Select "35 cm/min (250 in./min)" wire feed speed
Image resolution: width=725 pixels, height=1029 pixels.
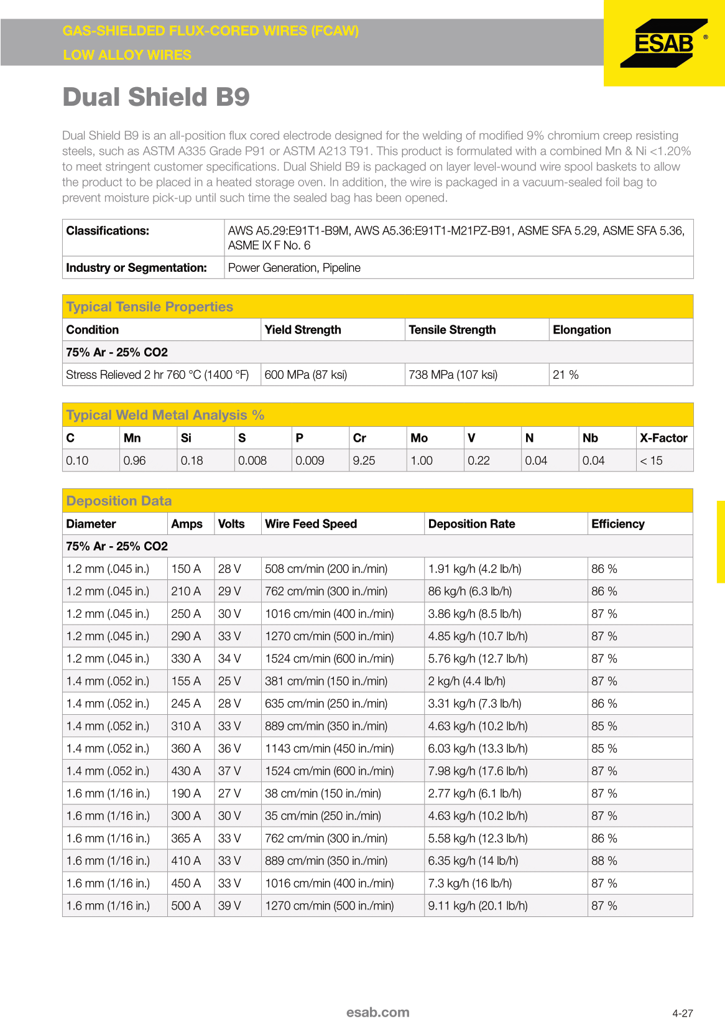(323, 816)
